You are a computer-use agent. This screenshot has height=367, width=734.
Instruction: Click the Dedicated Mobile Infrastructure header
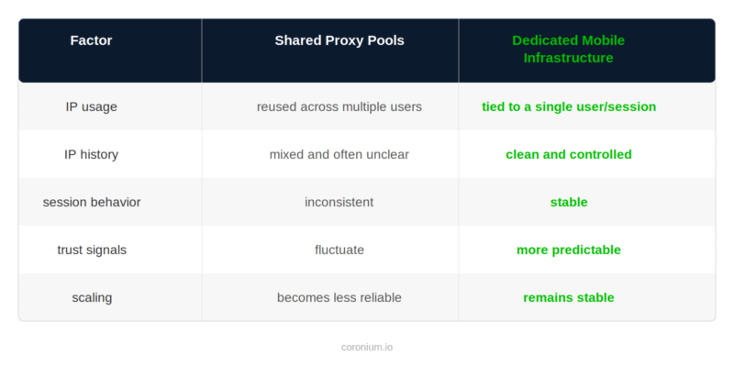tap(568, 50)
